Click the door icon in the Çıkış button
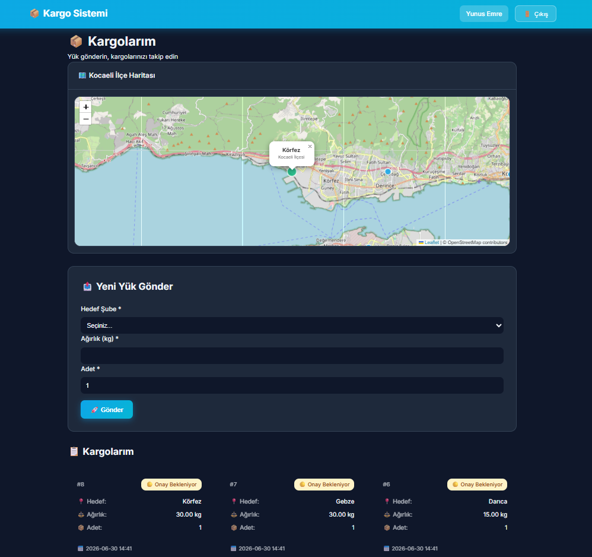 (527, 14)
